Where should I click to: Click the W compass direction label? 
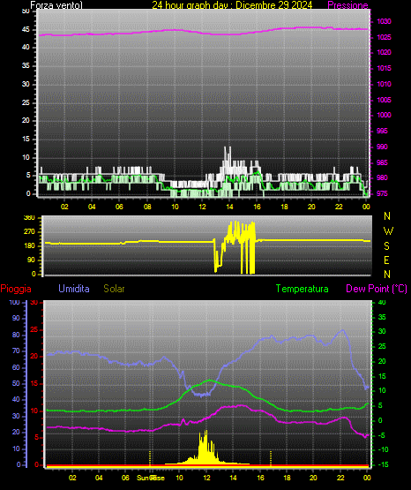[388, 231]
